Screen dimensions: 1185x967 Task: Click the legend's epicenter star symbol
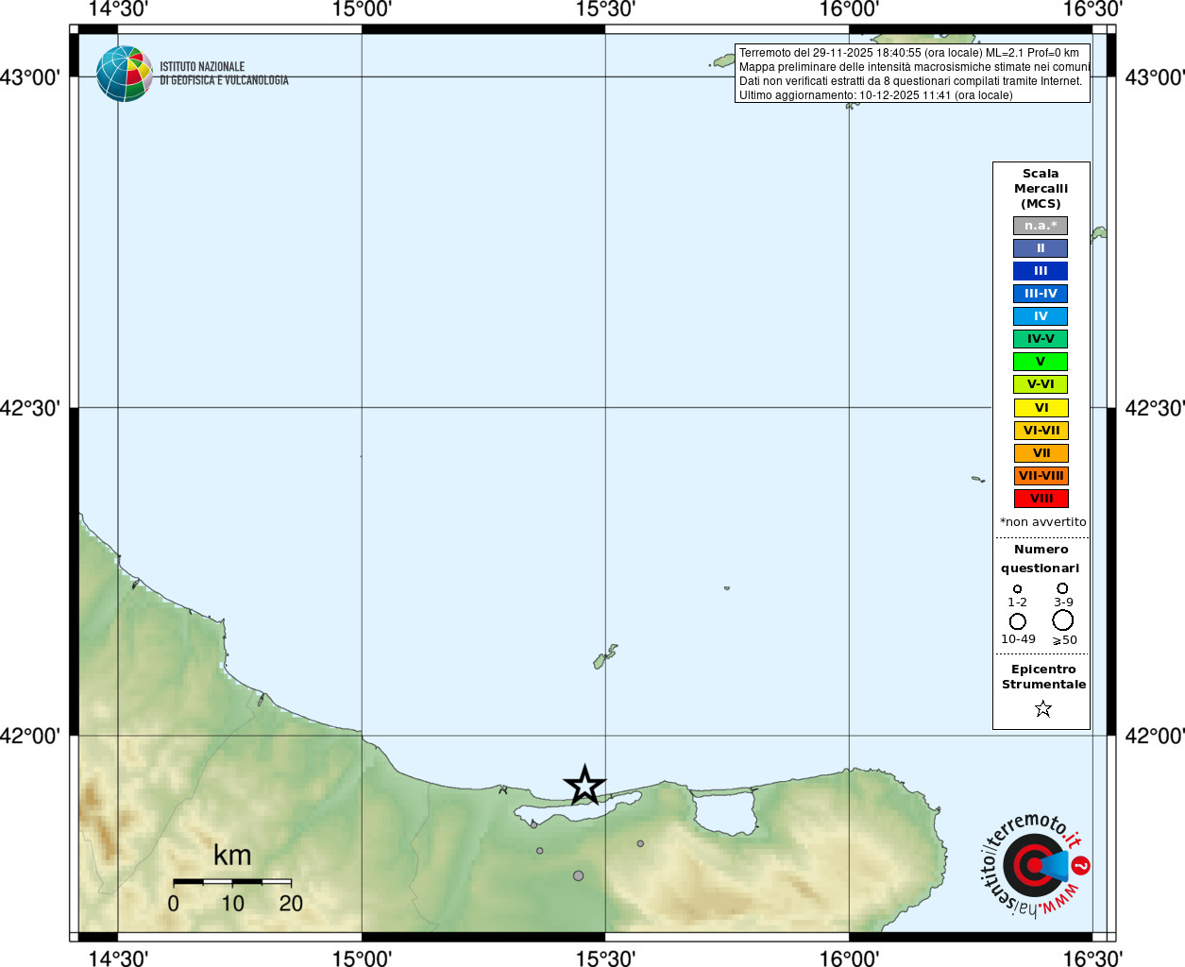click(1042, 708)
